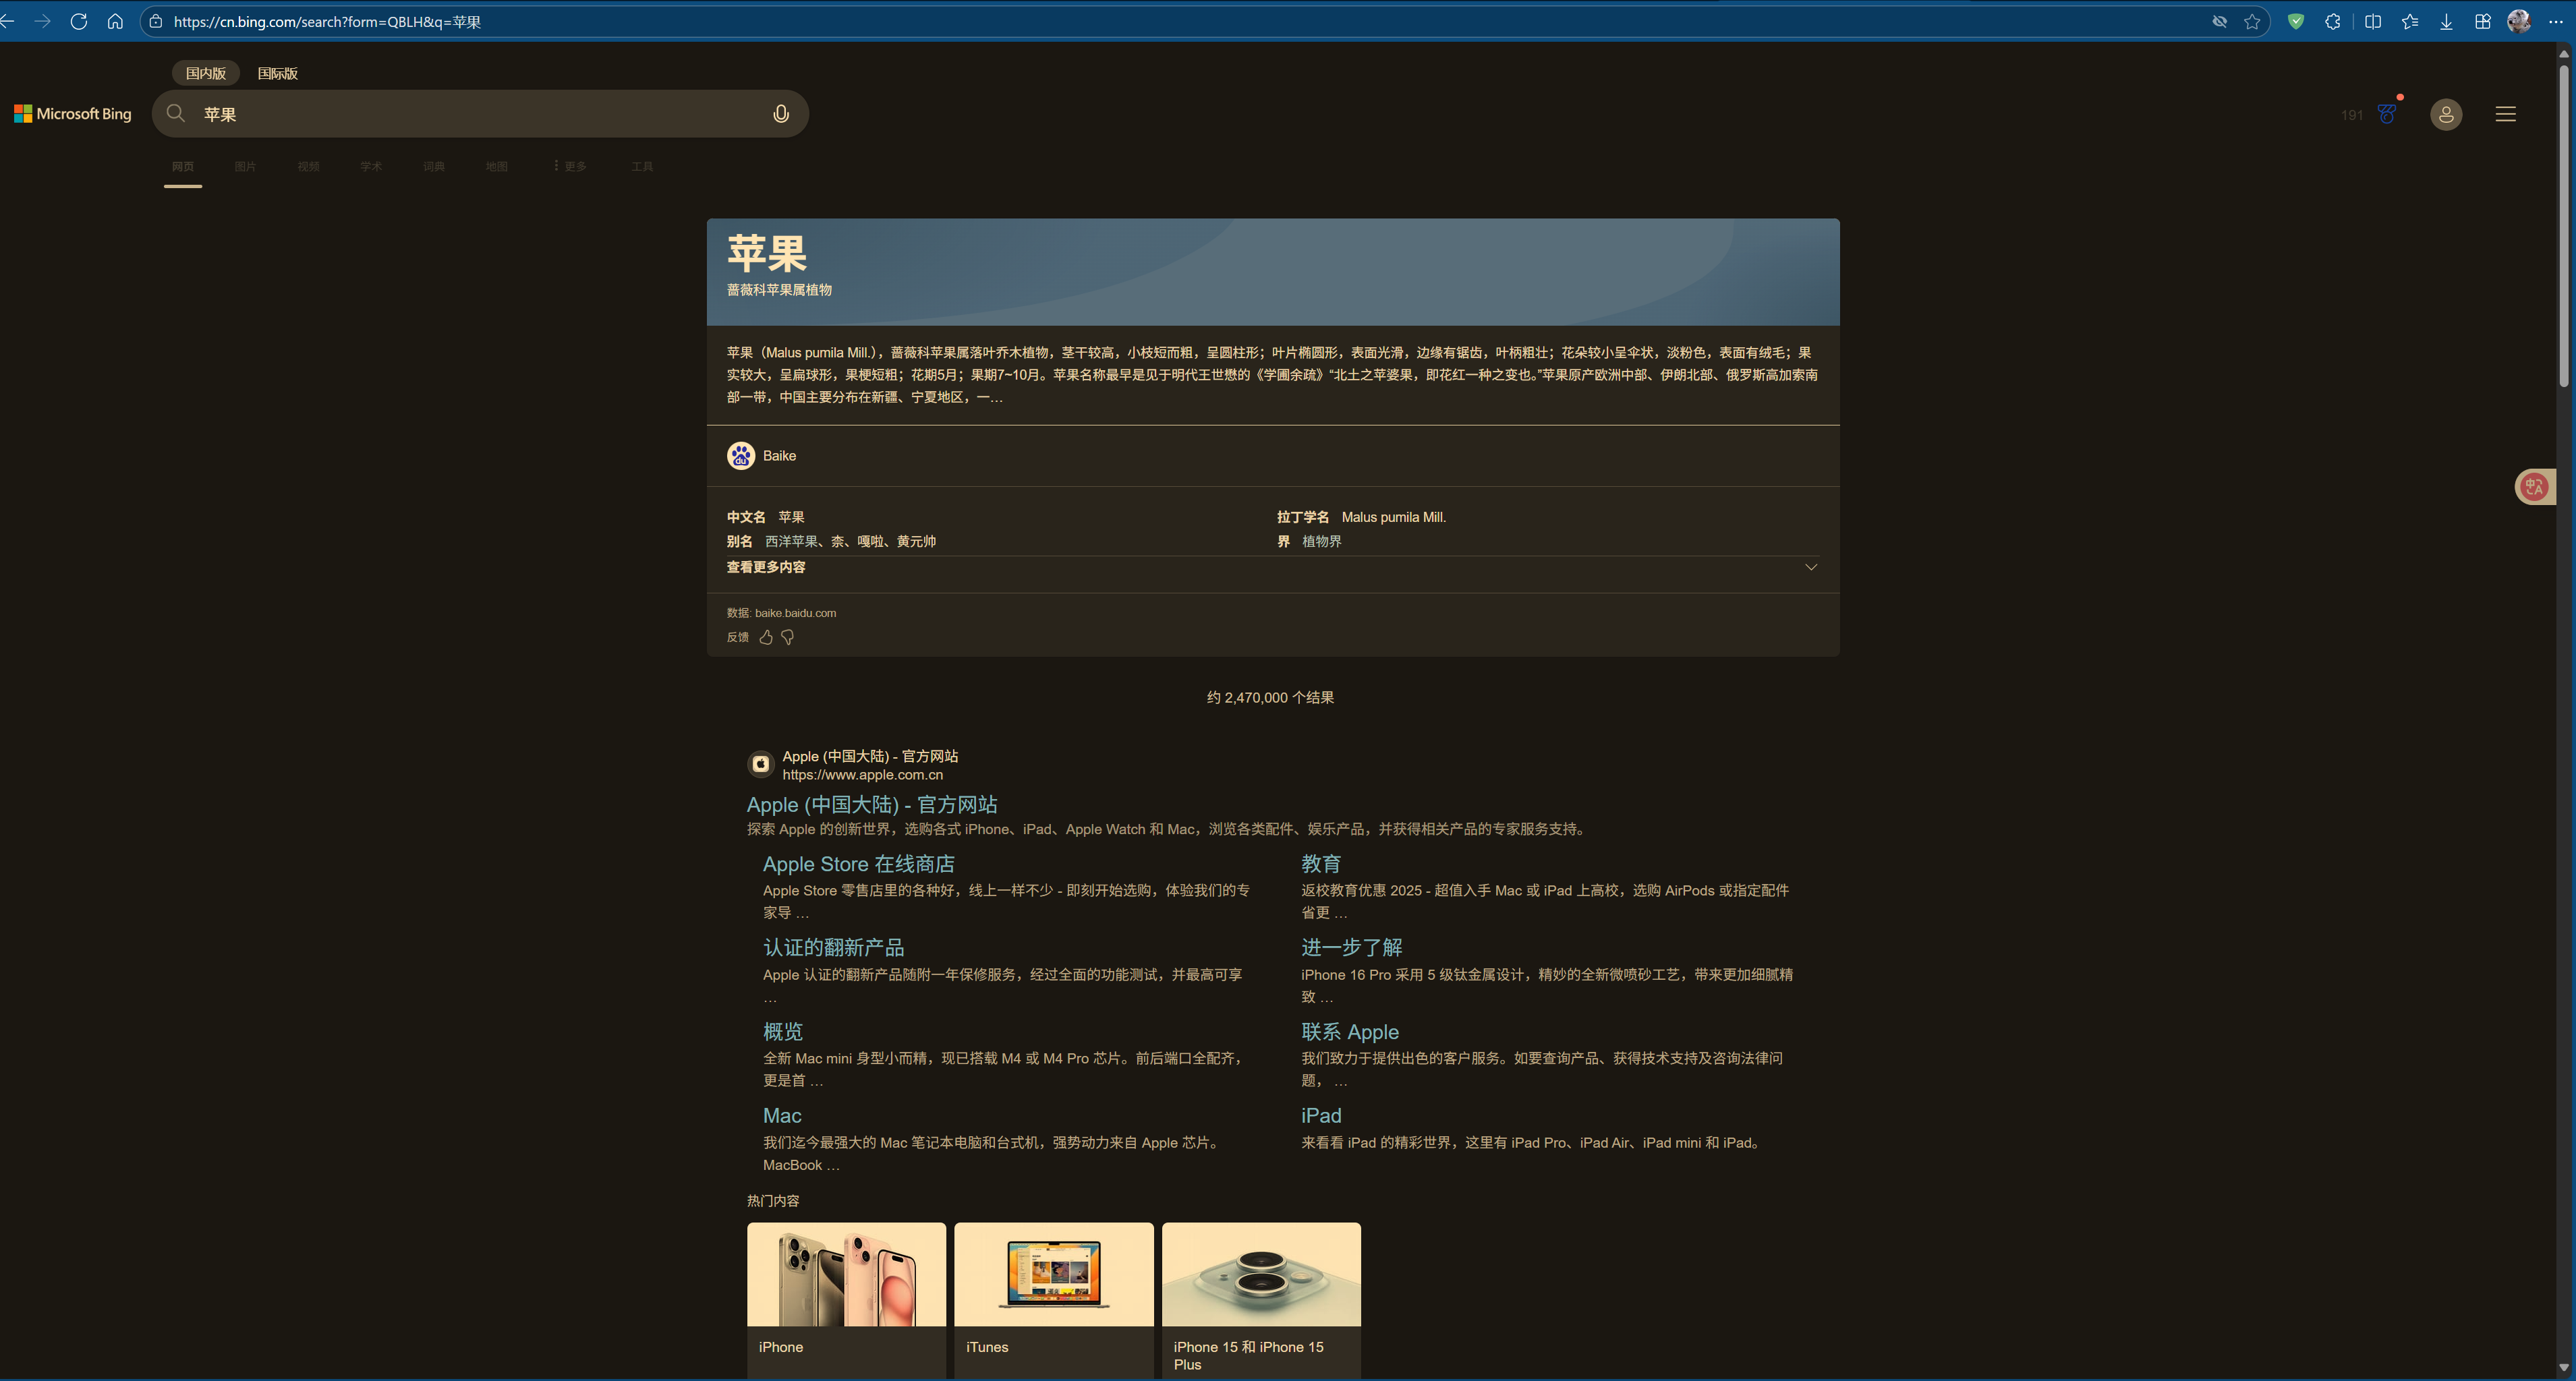Viewport: 2576px width, 1381px height.
Task: Give thumbs up feedback on card
Action: tap(766, 637)
